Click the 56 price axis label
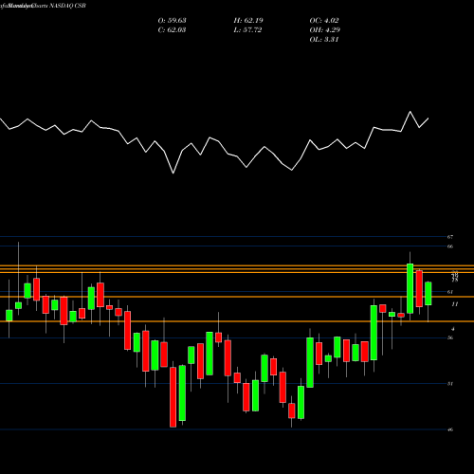The image size is (474, 474). [450, 337]
